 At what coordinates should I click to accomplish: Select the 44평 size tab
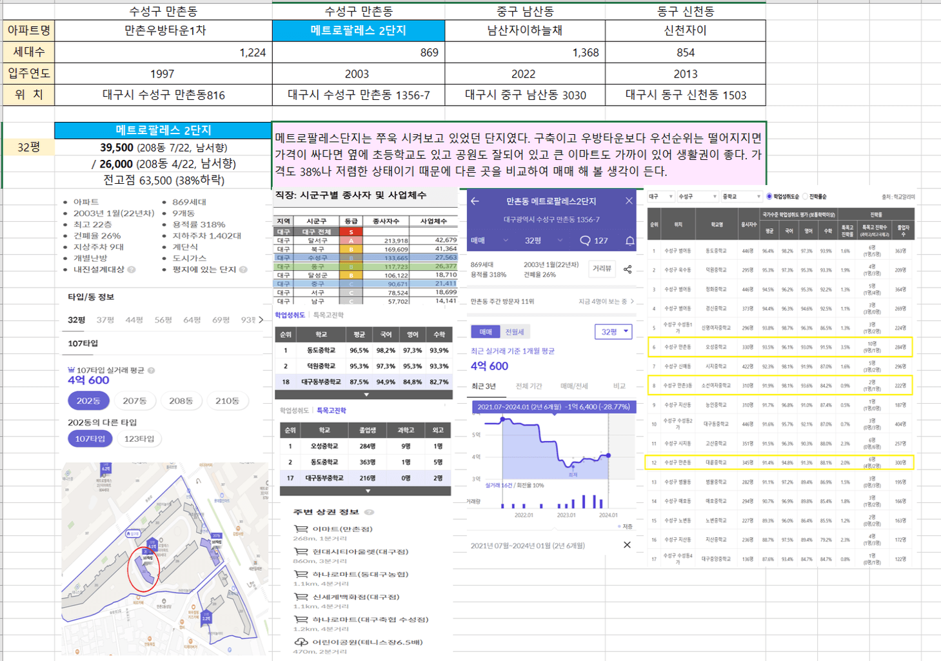134,320
